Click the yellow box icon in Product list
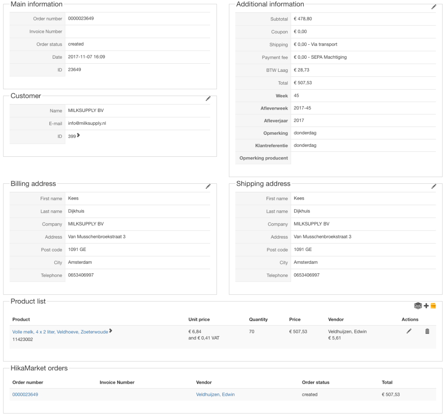446x417 pixels. coord(433,306)
